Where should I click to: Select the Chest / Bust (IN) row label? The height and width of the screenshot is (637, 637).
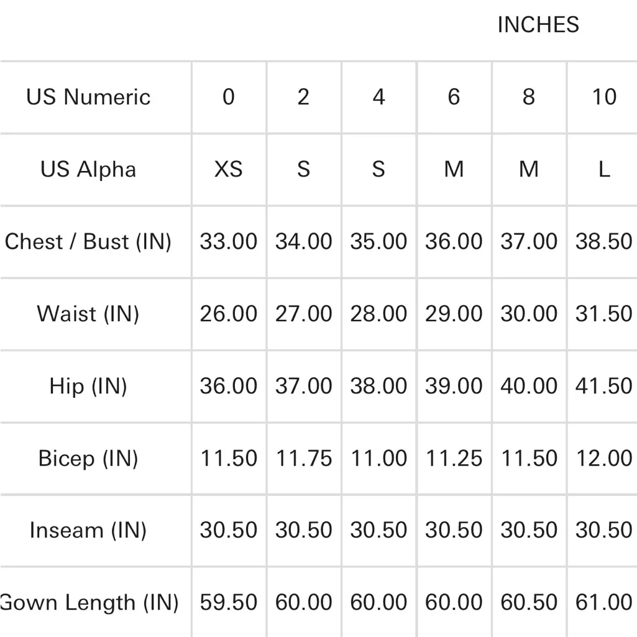(88, 241)
